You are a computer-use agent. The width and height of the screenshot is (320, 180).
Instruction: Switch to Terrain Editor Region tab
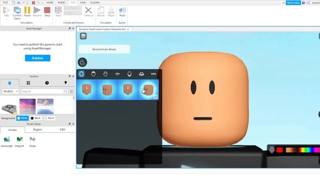click(x=37, y=129)
